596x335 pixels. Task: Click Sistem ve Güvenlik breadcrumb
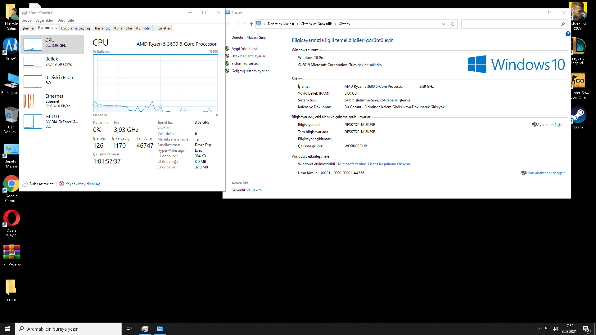click(x=316, y=24)
